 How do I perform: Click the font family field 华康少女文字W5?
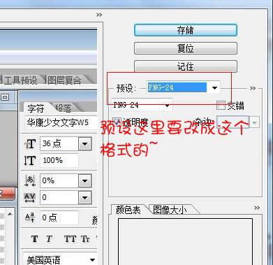point(61,122)
